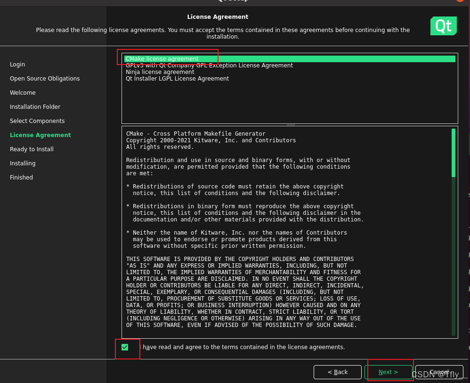470x383 pixels.
Task: Cancel the Qt installation
Action: point(439,372)
